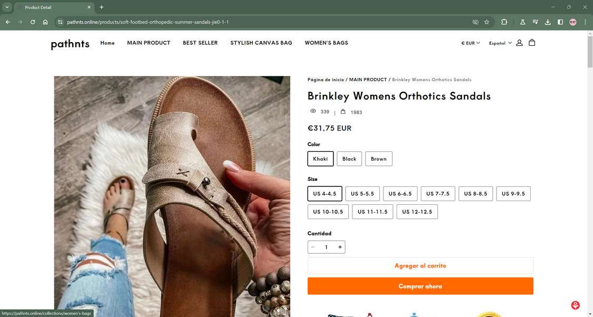
Task: Click the red chat widget icon
Action: [x=576, y=305]
